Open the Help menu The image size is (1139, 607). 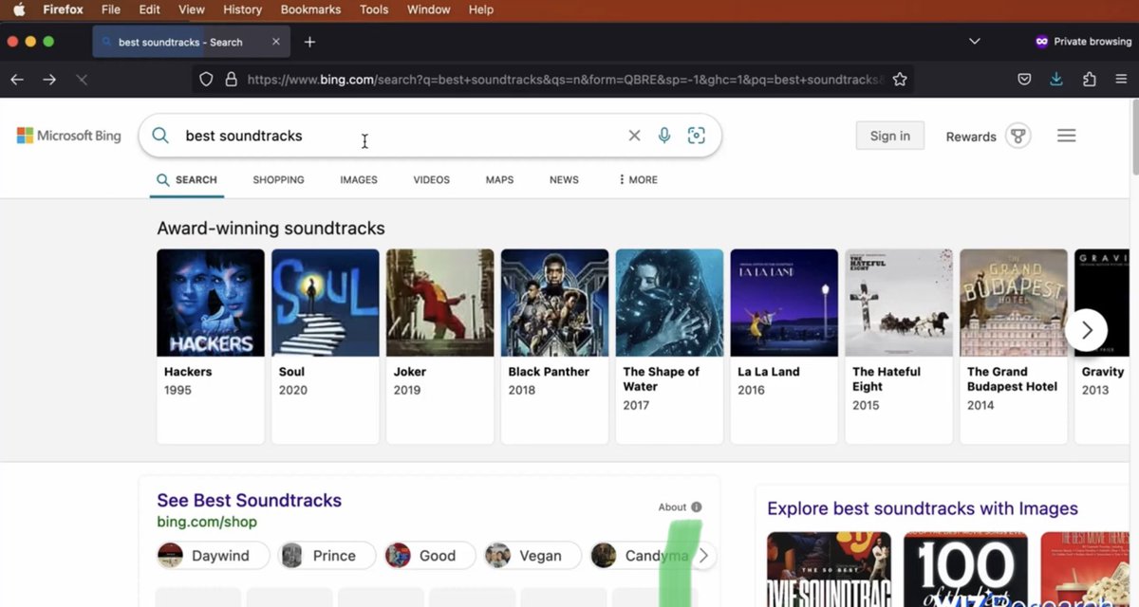point(481,9)
